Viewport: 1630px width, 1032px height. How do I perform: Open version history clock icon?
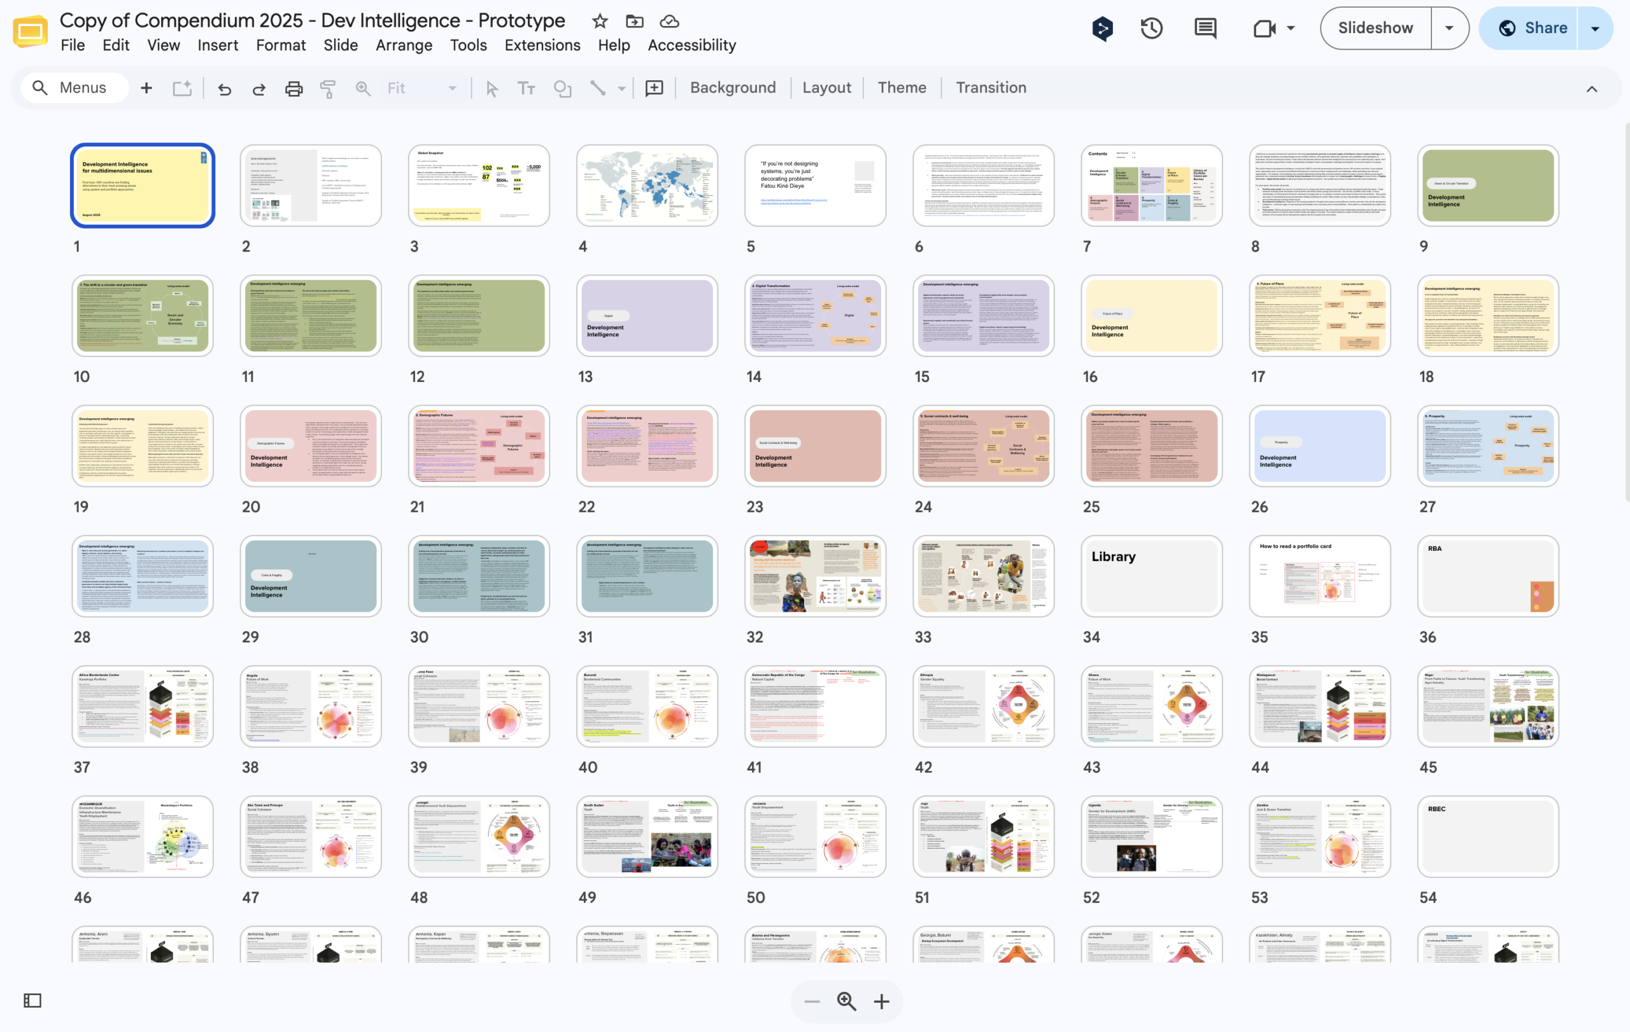pos(1151,29)
